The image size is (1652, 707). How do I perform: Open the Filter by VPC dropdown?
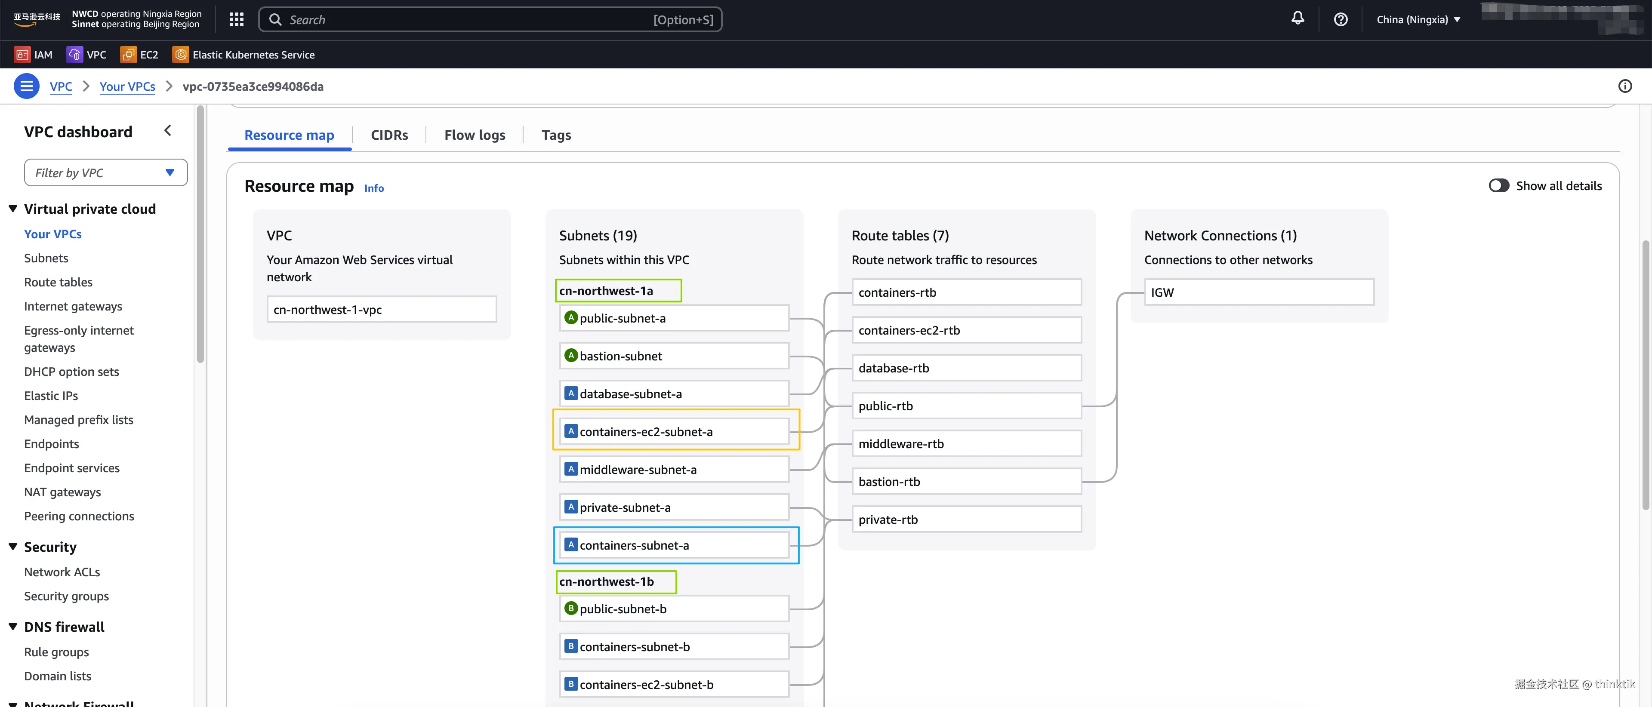point(106,172)
